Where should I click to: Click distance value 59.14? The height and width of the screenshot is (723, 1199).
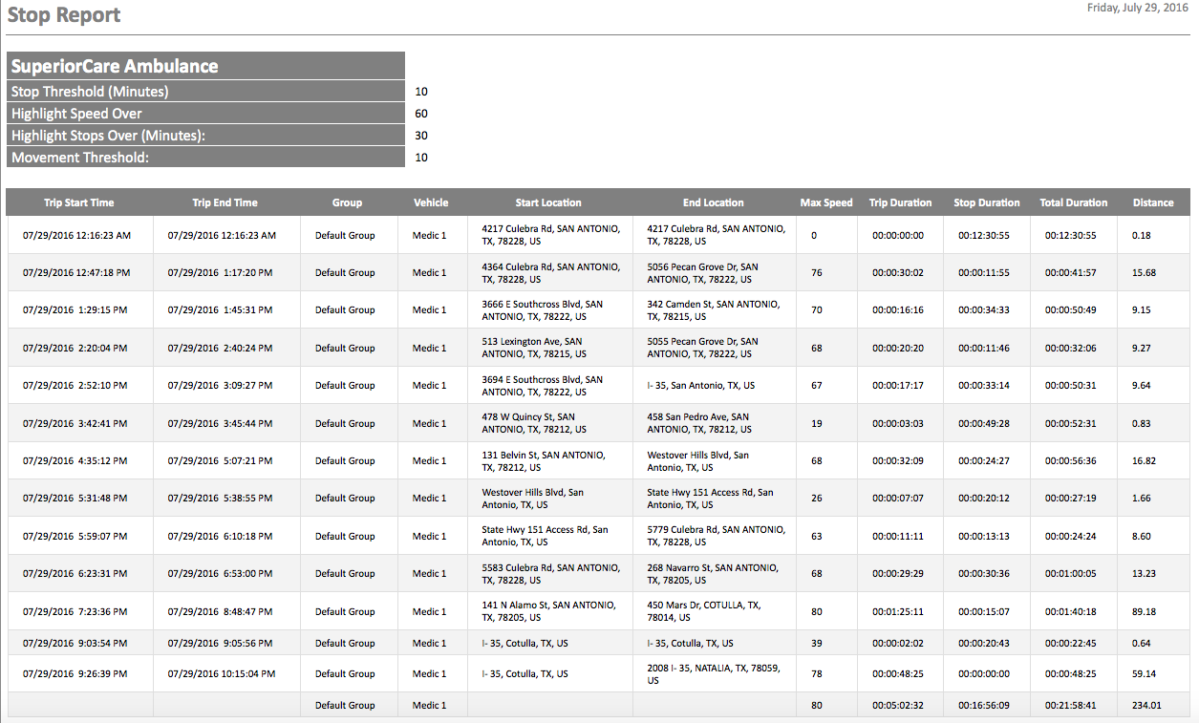tap(1144, 673)
